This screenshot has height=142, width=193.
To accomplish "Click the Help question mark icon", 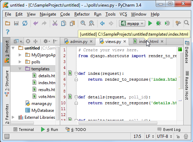I will [8, 32].
